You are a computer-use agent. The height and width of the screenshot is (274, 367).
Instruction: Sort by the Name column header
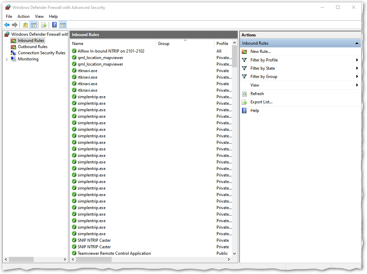[113, 44]
